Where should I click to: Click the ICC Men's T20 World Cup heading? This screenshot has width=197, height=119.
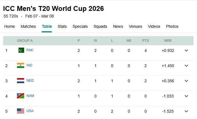[53, 9]
